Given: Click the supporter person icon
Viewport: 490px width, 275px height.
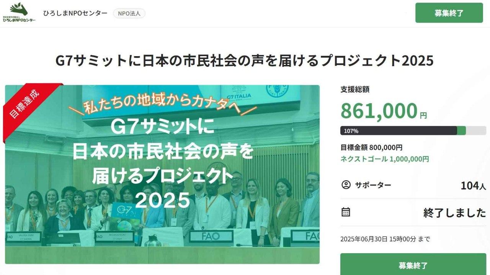Looking at the screenshot, I should (x=346, y=185).
